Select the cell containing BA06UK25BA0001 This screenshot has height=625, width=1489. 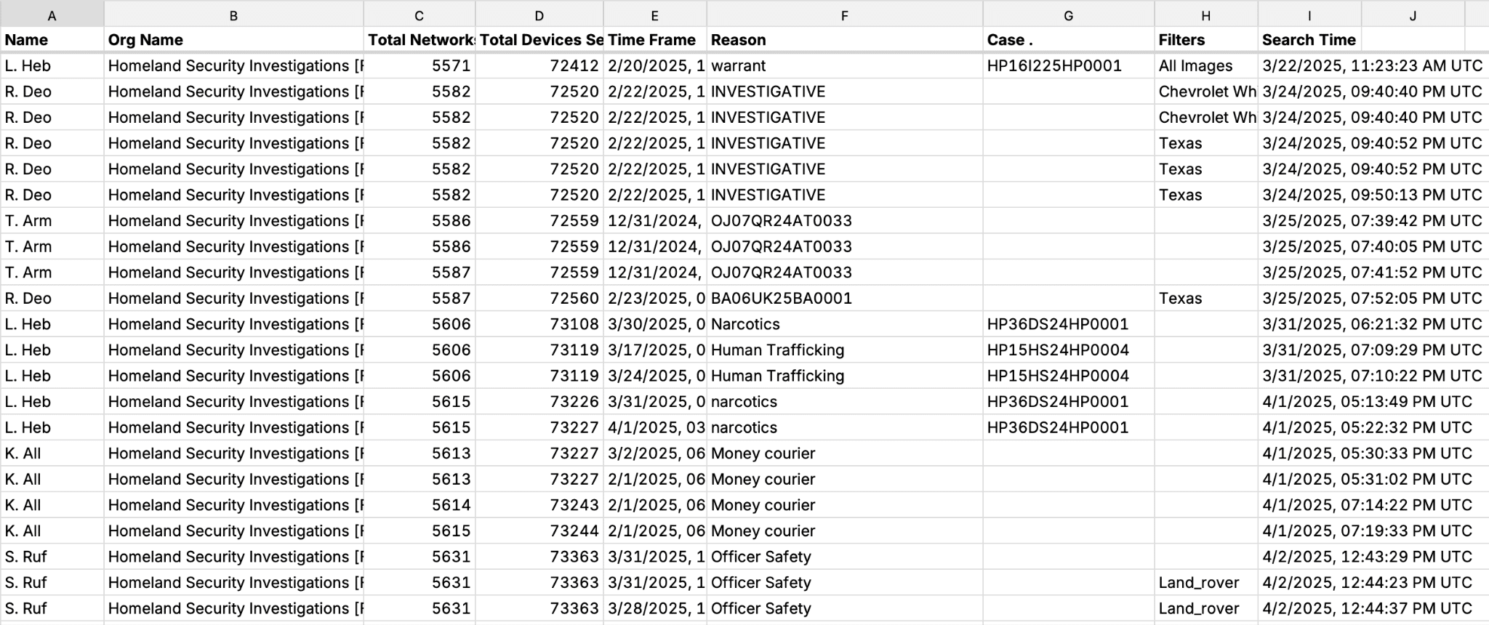click(x=843, y=299)
